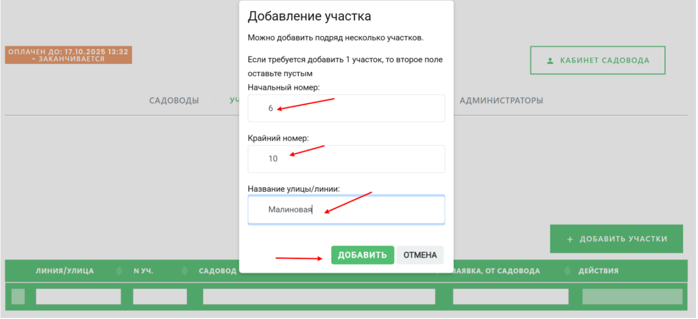Image resolution: width=698 pixels, height=319 pixels.
Task: Cancel the dialog with Отмена
Action: pyautogui.click(x=420, y=255)
